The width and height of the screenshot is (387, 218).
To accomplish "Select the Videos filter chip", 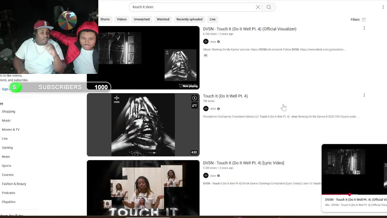I will (122, 19).
